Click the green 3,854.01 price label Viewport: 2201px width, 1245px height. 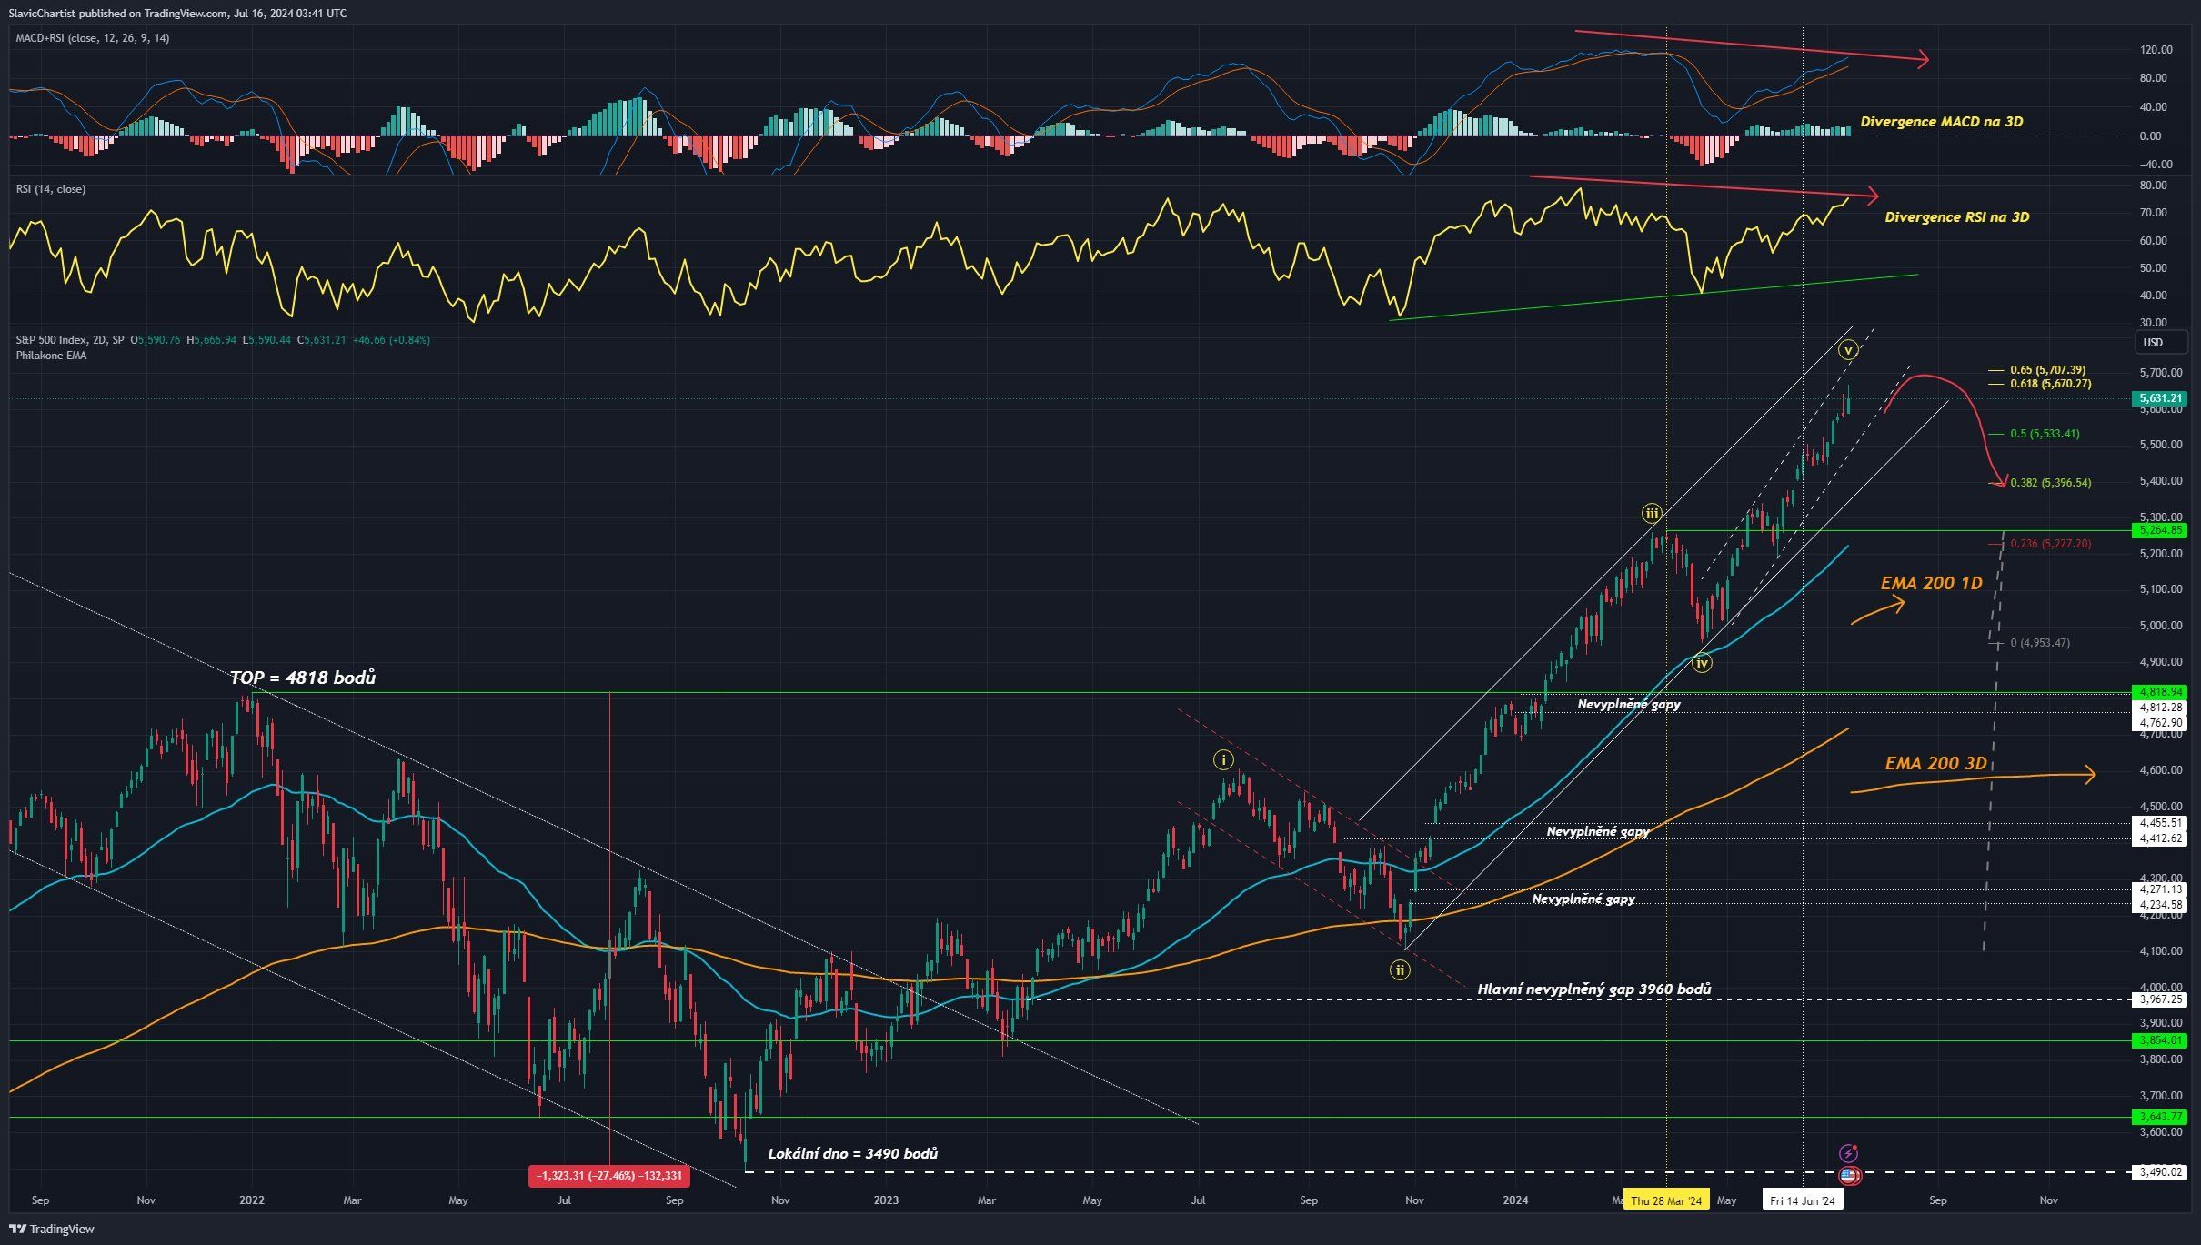point(2159,1040)
